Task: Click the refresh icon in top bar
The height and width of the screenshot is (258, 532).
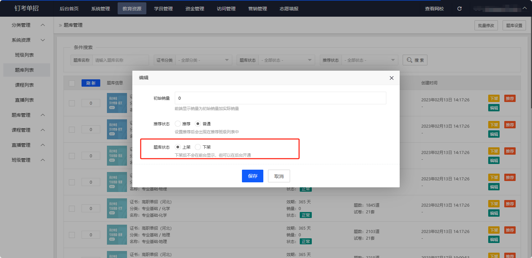Action: point(459,9)
